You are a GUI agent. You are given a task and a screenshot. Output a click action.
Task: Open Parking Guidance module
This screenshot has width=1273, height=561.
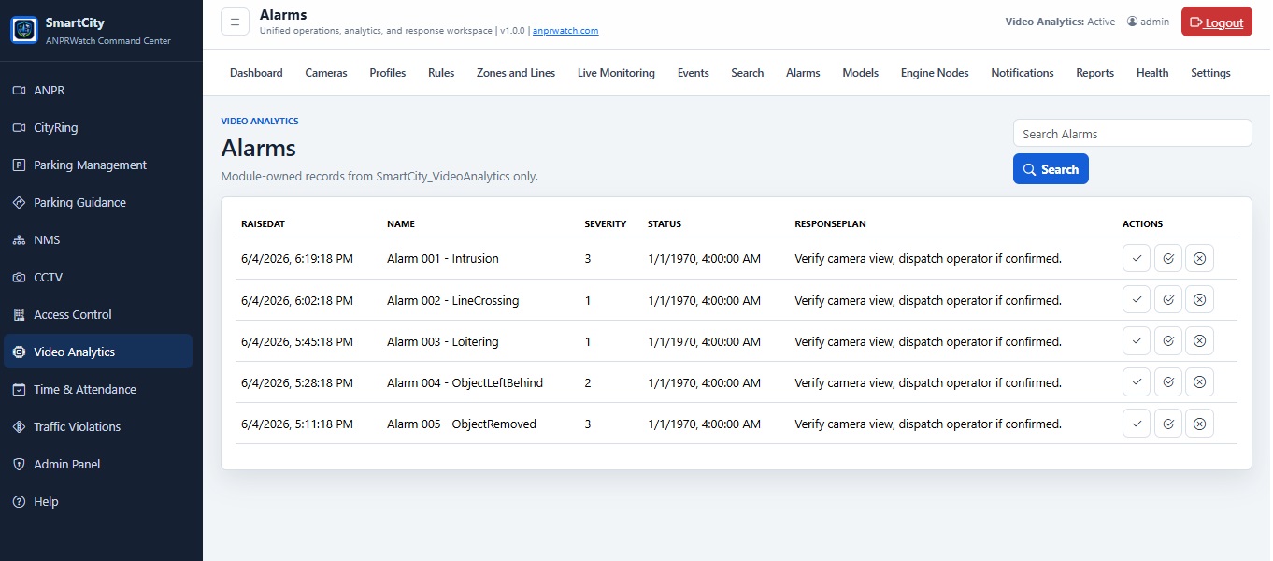pos(97,203)
